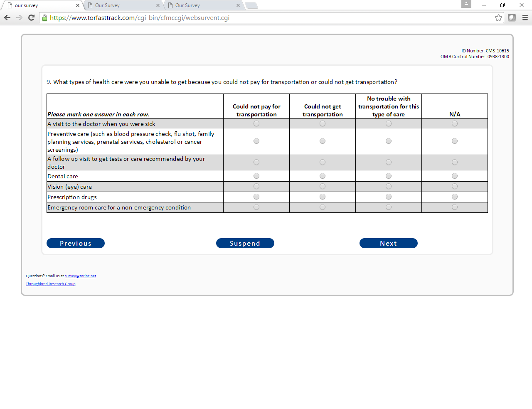Click the extension icon beside the star
Screen dimensions: 532x409
512,17
